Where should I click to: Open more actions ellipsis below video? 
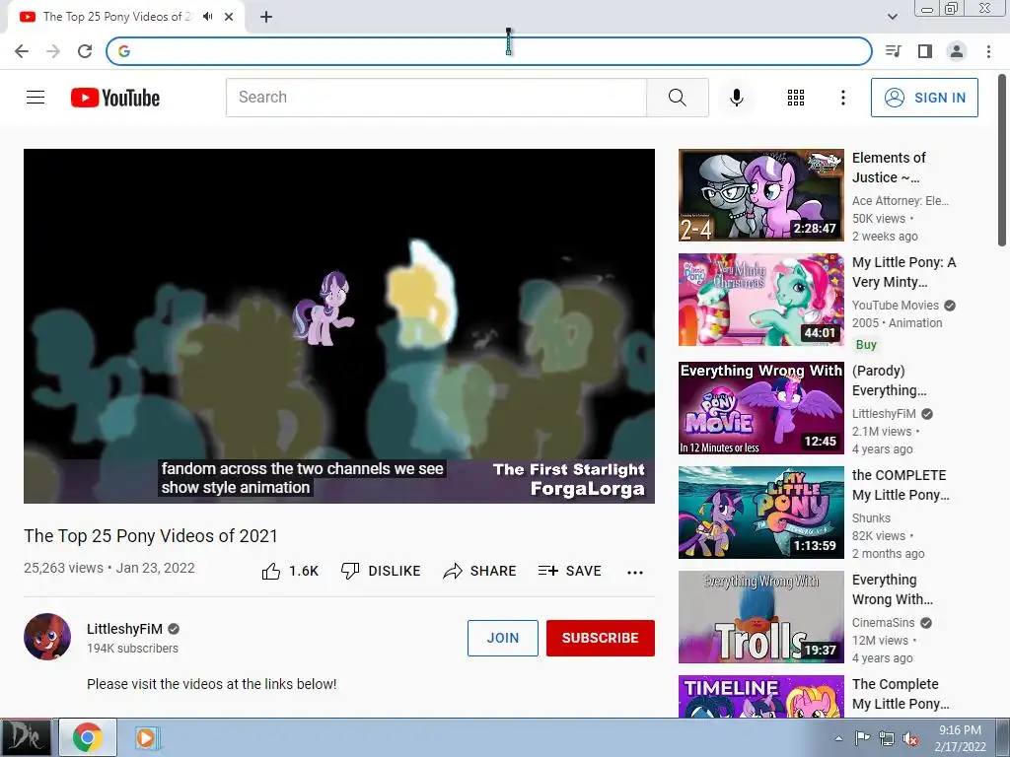635,573
